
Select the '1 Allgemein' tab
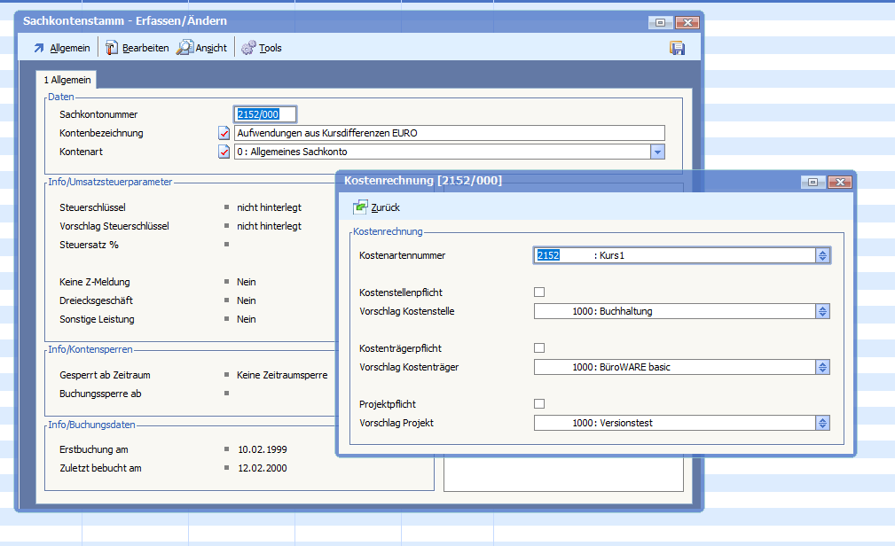tap(67, 80)
